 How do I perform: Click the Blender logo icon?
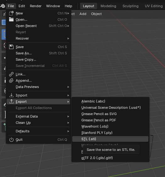(3, 6)
